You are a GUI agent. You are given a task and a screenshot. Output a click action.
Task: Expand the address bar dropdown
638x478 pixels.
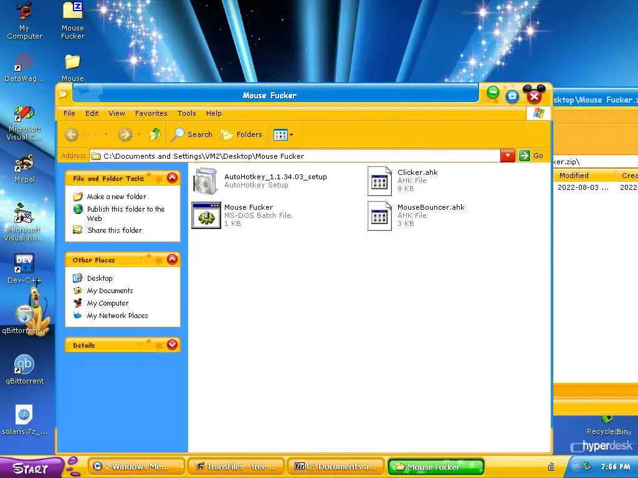click(507, 156)
